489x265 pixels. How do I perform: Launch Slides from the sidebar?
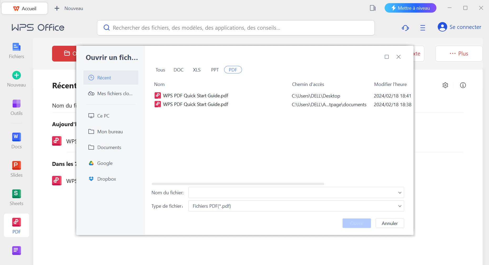point(16,169)
